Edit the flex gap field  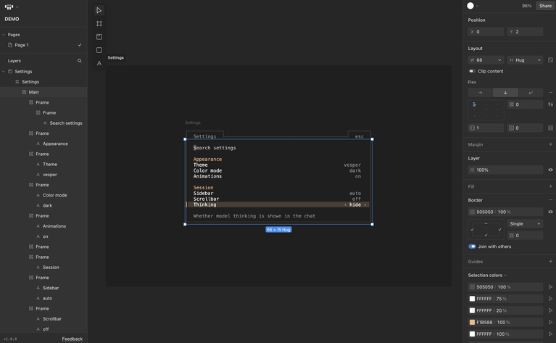click(x=525, y=104)
